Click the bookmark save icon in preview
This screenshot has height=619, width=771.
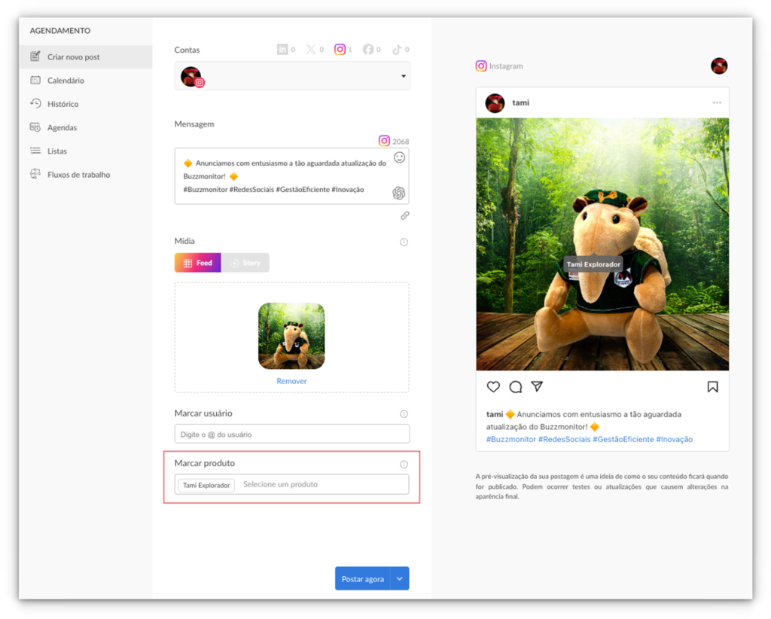[x=712, y=386]
